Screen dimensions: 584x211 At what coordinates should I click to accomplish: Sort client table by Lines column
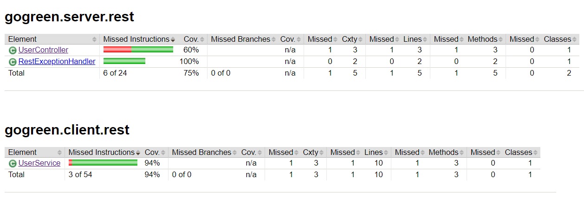(x=373, y=153)
